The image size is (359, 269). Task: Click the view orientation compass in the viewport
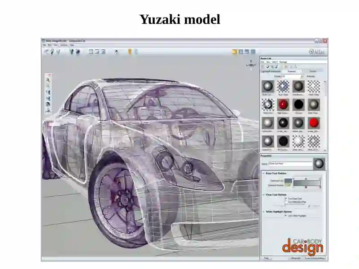[x=251, y=65]
